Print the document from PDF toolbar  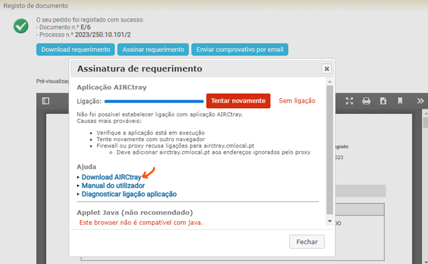coord(366,101)
